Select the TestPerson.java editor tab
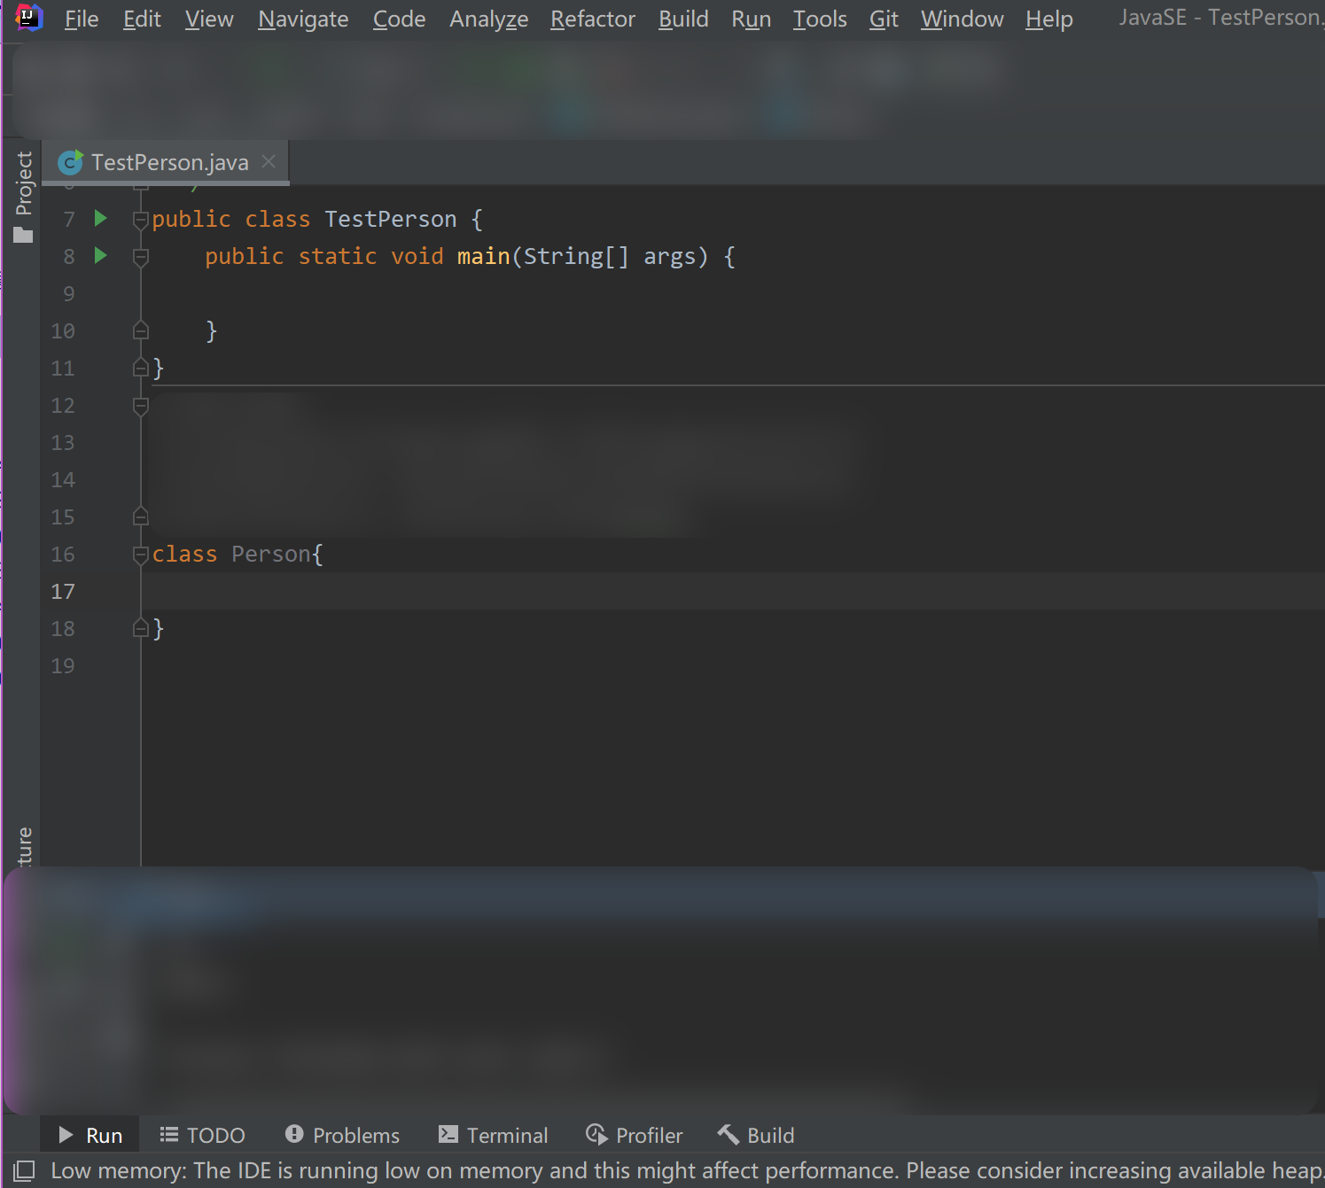Screen dimensions: 1325x1188 coord(165,162)
